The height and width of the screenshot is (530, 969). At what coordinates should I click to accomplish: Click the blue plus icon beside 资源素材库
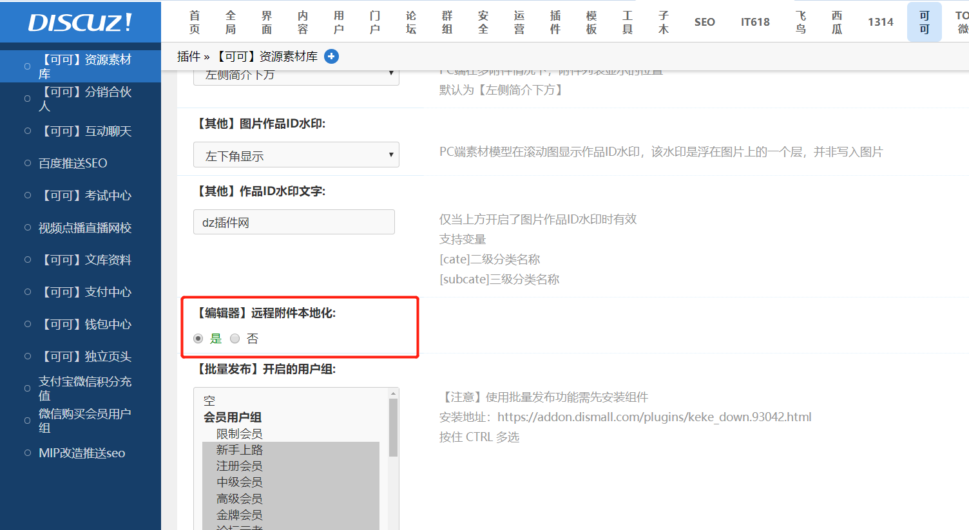tap(331, 57)
